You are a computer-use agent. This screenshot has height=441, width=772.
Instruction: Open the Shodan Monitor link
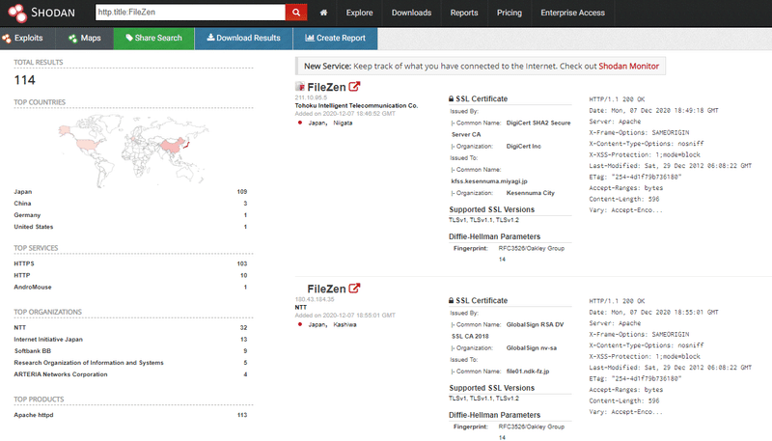pyautogui.click(x=629, y=66)
